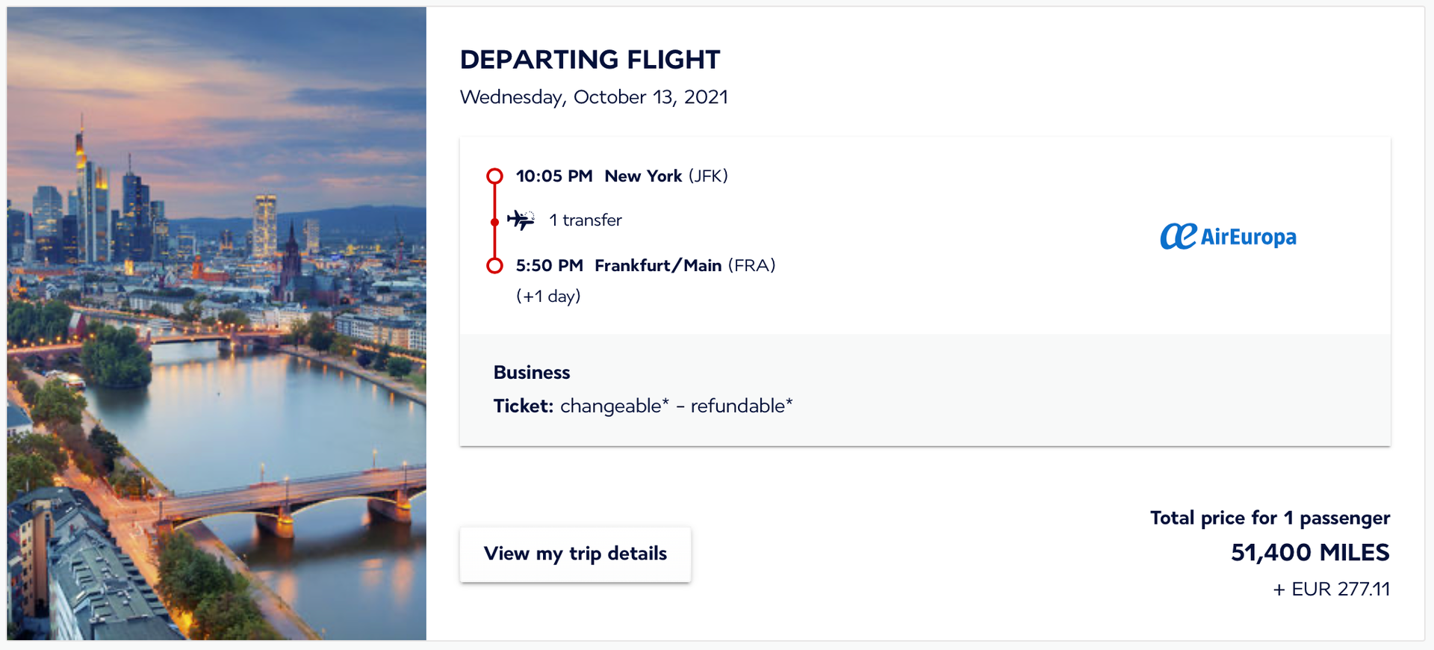Screen dimensions: 1434x650
Task: Click the refundable* ticket condition link
Action: [x=743, y=406]
